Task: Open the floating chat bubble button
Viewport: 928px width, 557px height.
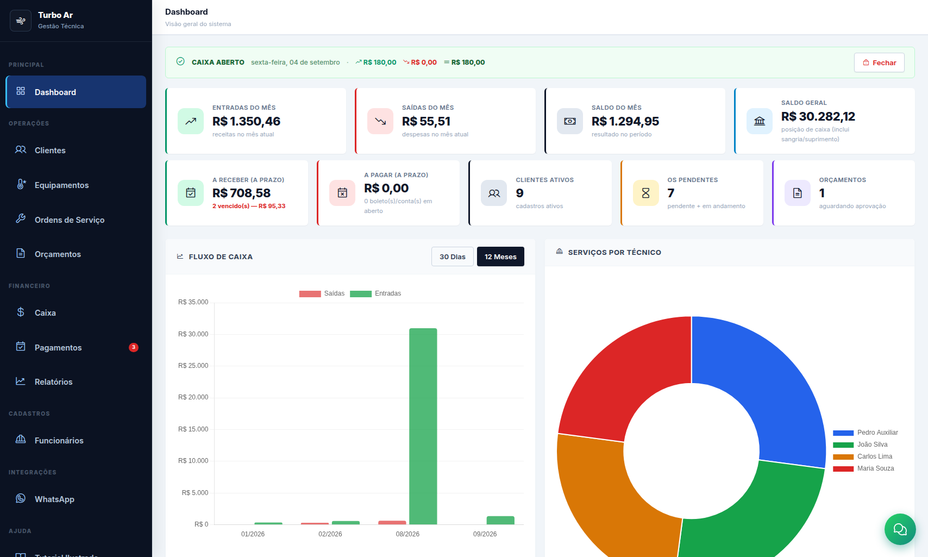Action: (900, 529)
